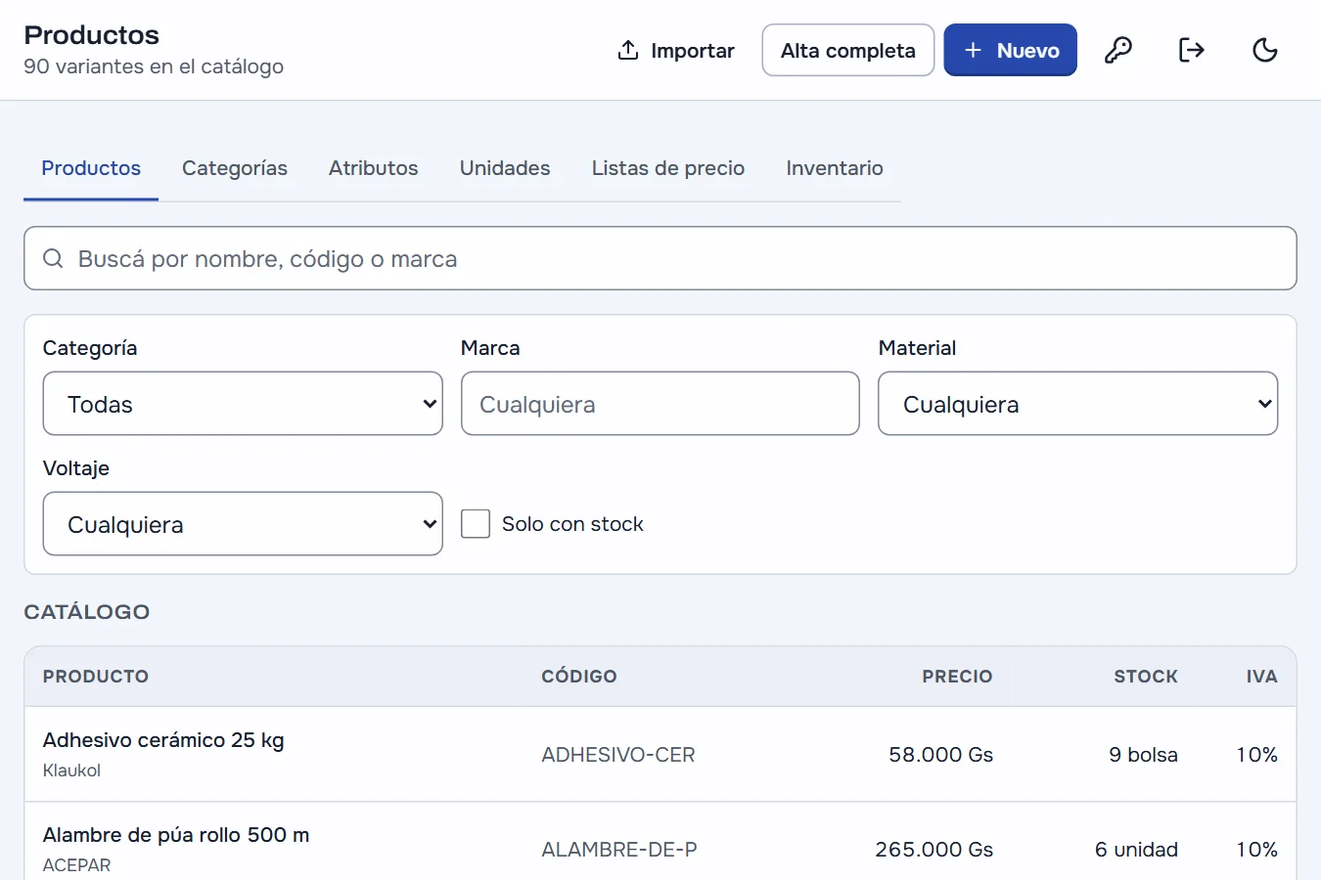Click the PRECIO column header
Screen dimensions: 1321x880
pyautogui.click(x=957, y=677)
